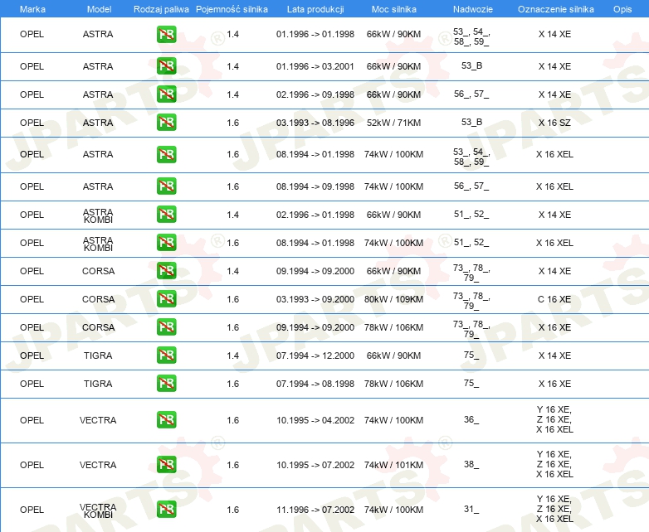
Task: Select body code 31_ in Vectra Kombi row
Action: coord(471,510)
